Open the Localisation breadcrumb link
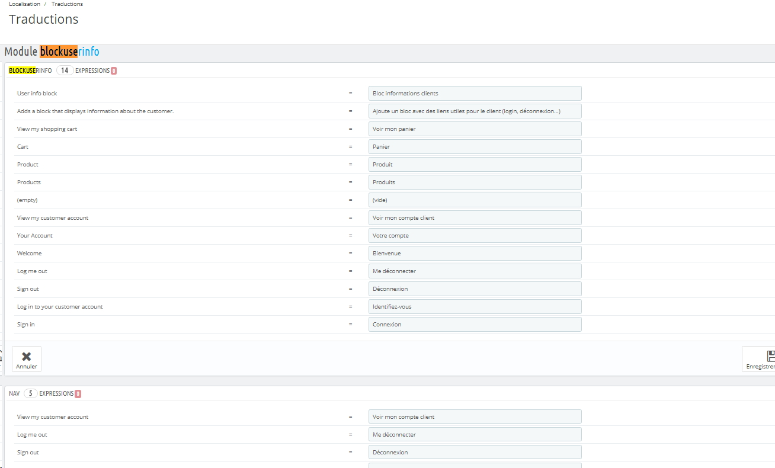This screenshot has width=775, height=468. (x=25, y=4)
